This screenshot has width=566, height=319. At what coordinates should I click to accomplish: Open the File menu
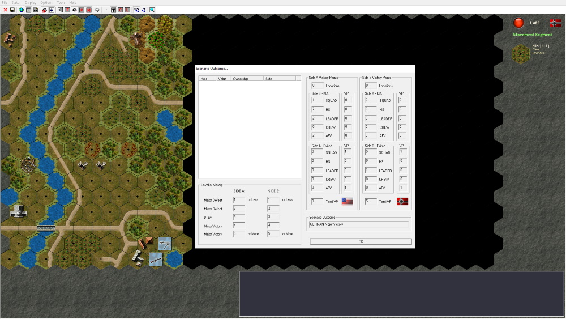5,2
